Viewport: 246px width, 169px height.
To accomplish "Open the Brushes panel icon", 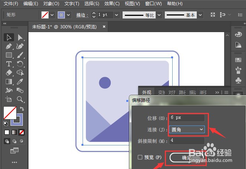I will click(x=238, y=70).
